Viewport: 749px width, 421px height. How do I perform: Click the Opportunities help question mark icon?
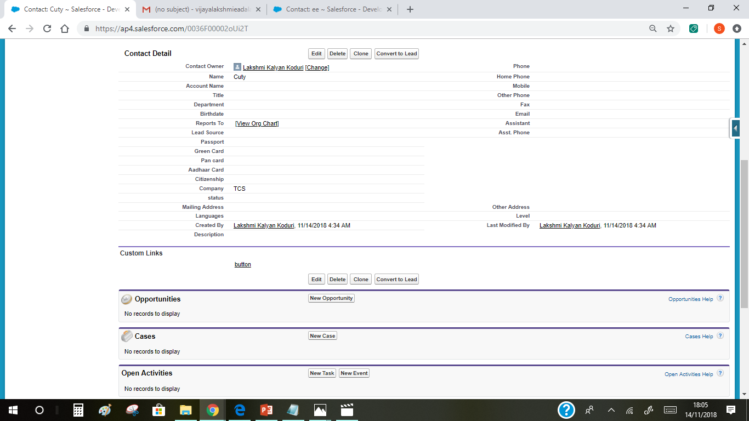click(x=720, y=298)
